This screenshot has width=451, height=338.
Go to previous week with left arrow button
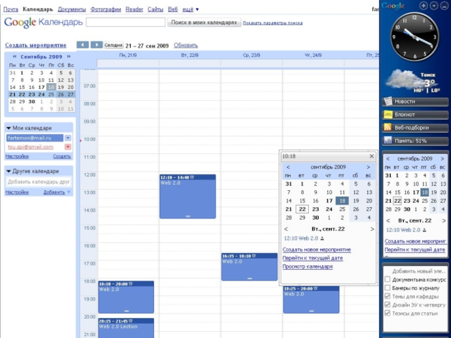point(82,45)
